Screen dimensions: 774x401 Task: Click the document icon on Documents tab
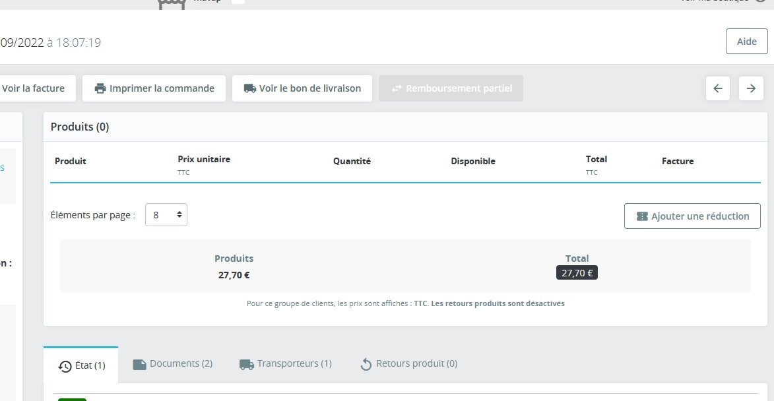(x=140, y=365)
